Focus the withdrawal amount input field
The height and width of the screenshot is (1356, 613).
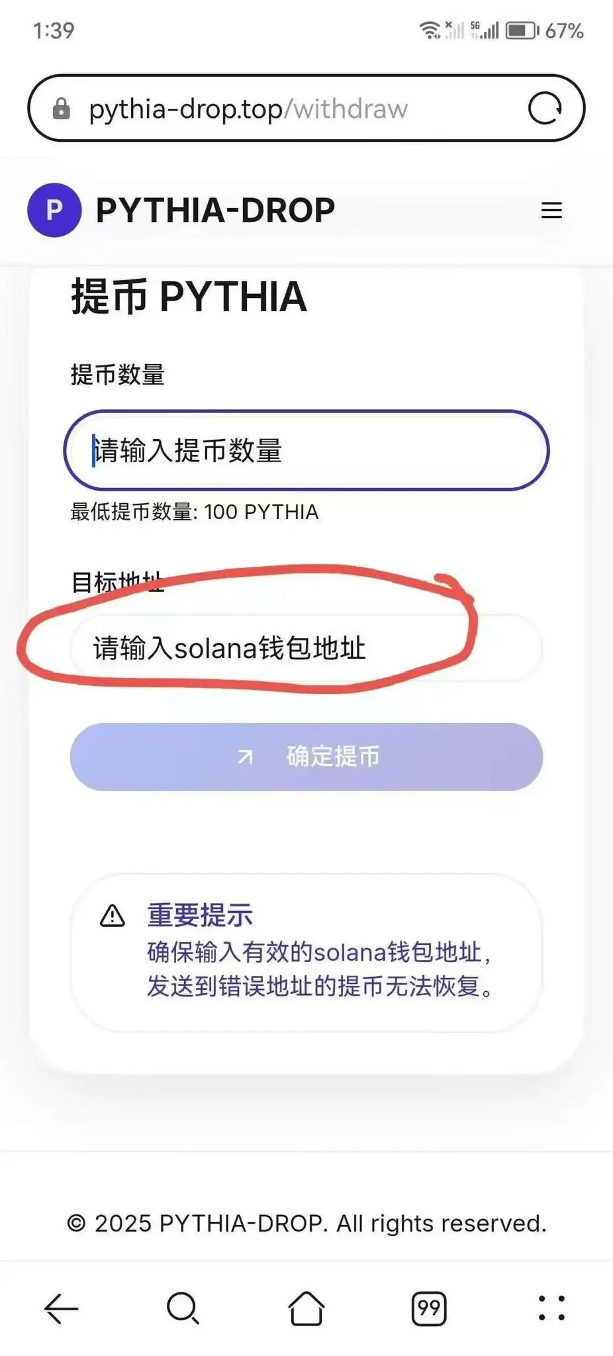coord(306,450)
